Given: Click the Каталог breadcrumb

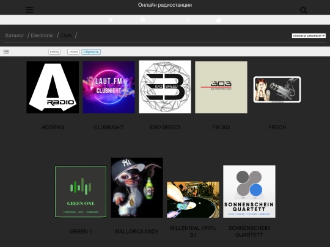Looking at the screenshot, I should coord(15,35).
